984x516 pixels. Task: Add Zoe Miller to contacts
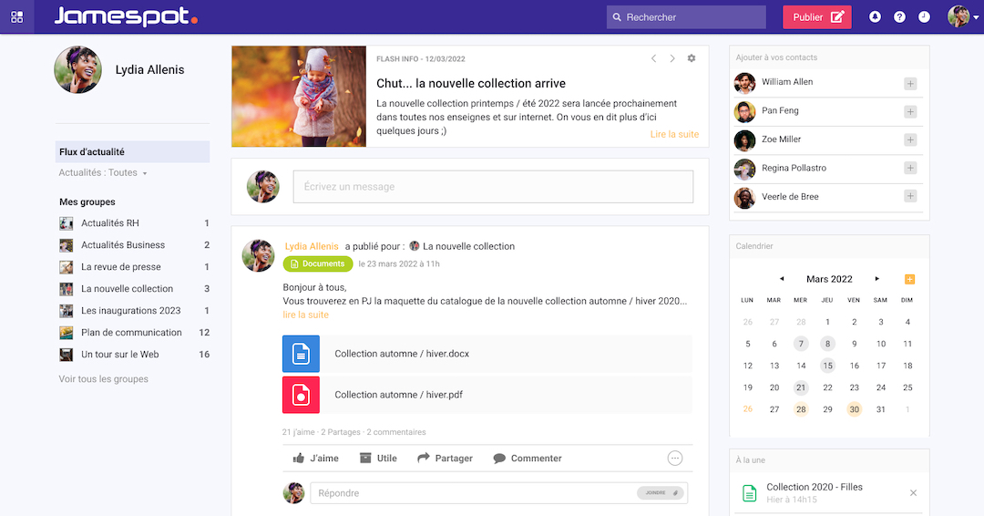coord(910,139)
